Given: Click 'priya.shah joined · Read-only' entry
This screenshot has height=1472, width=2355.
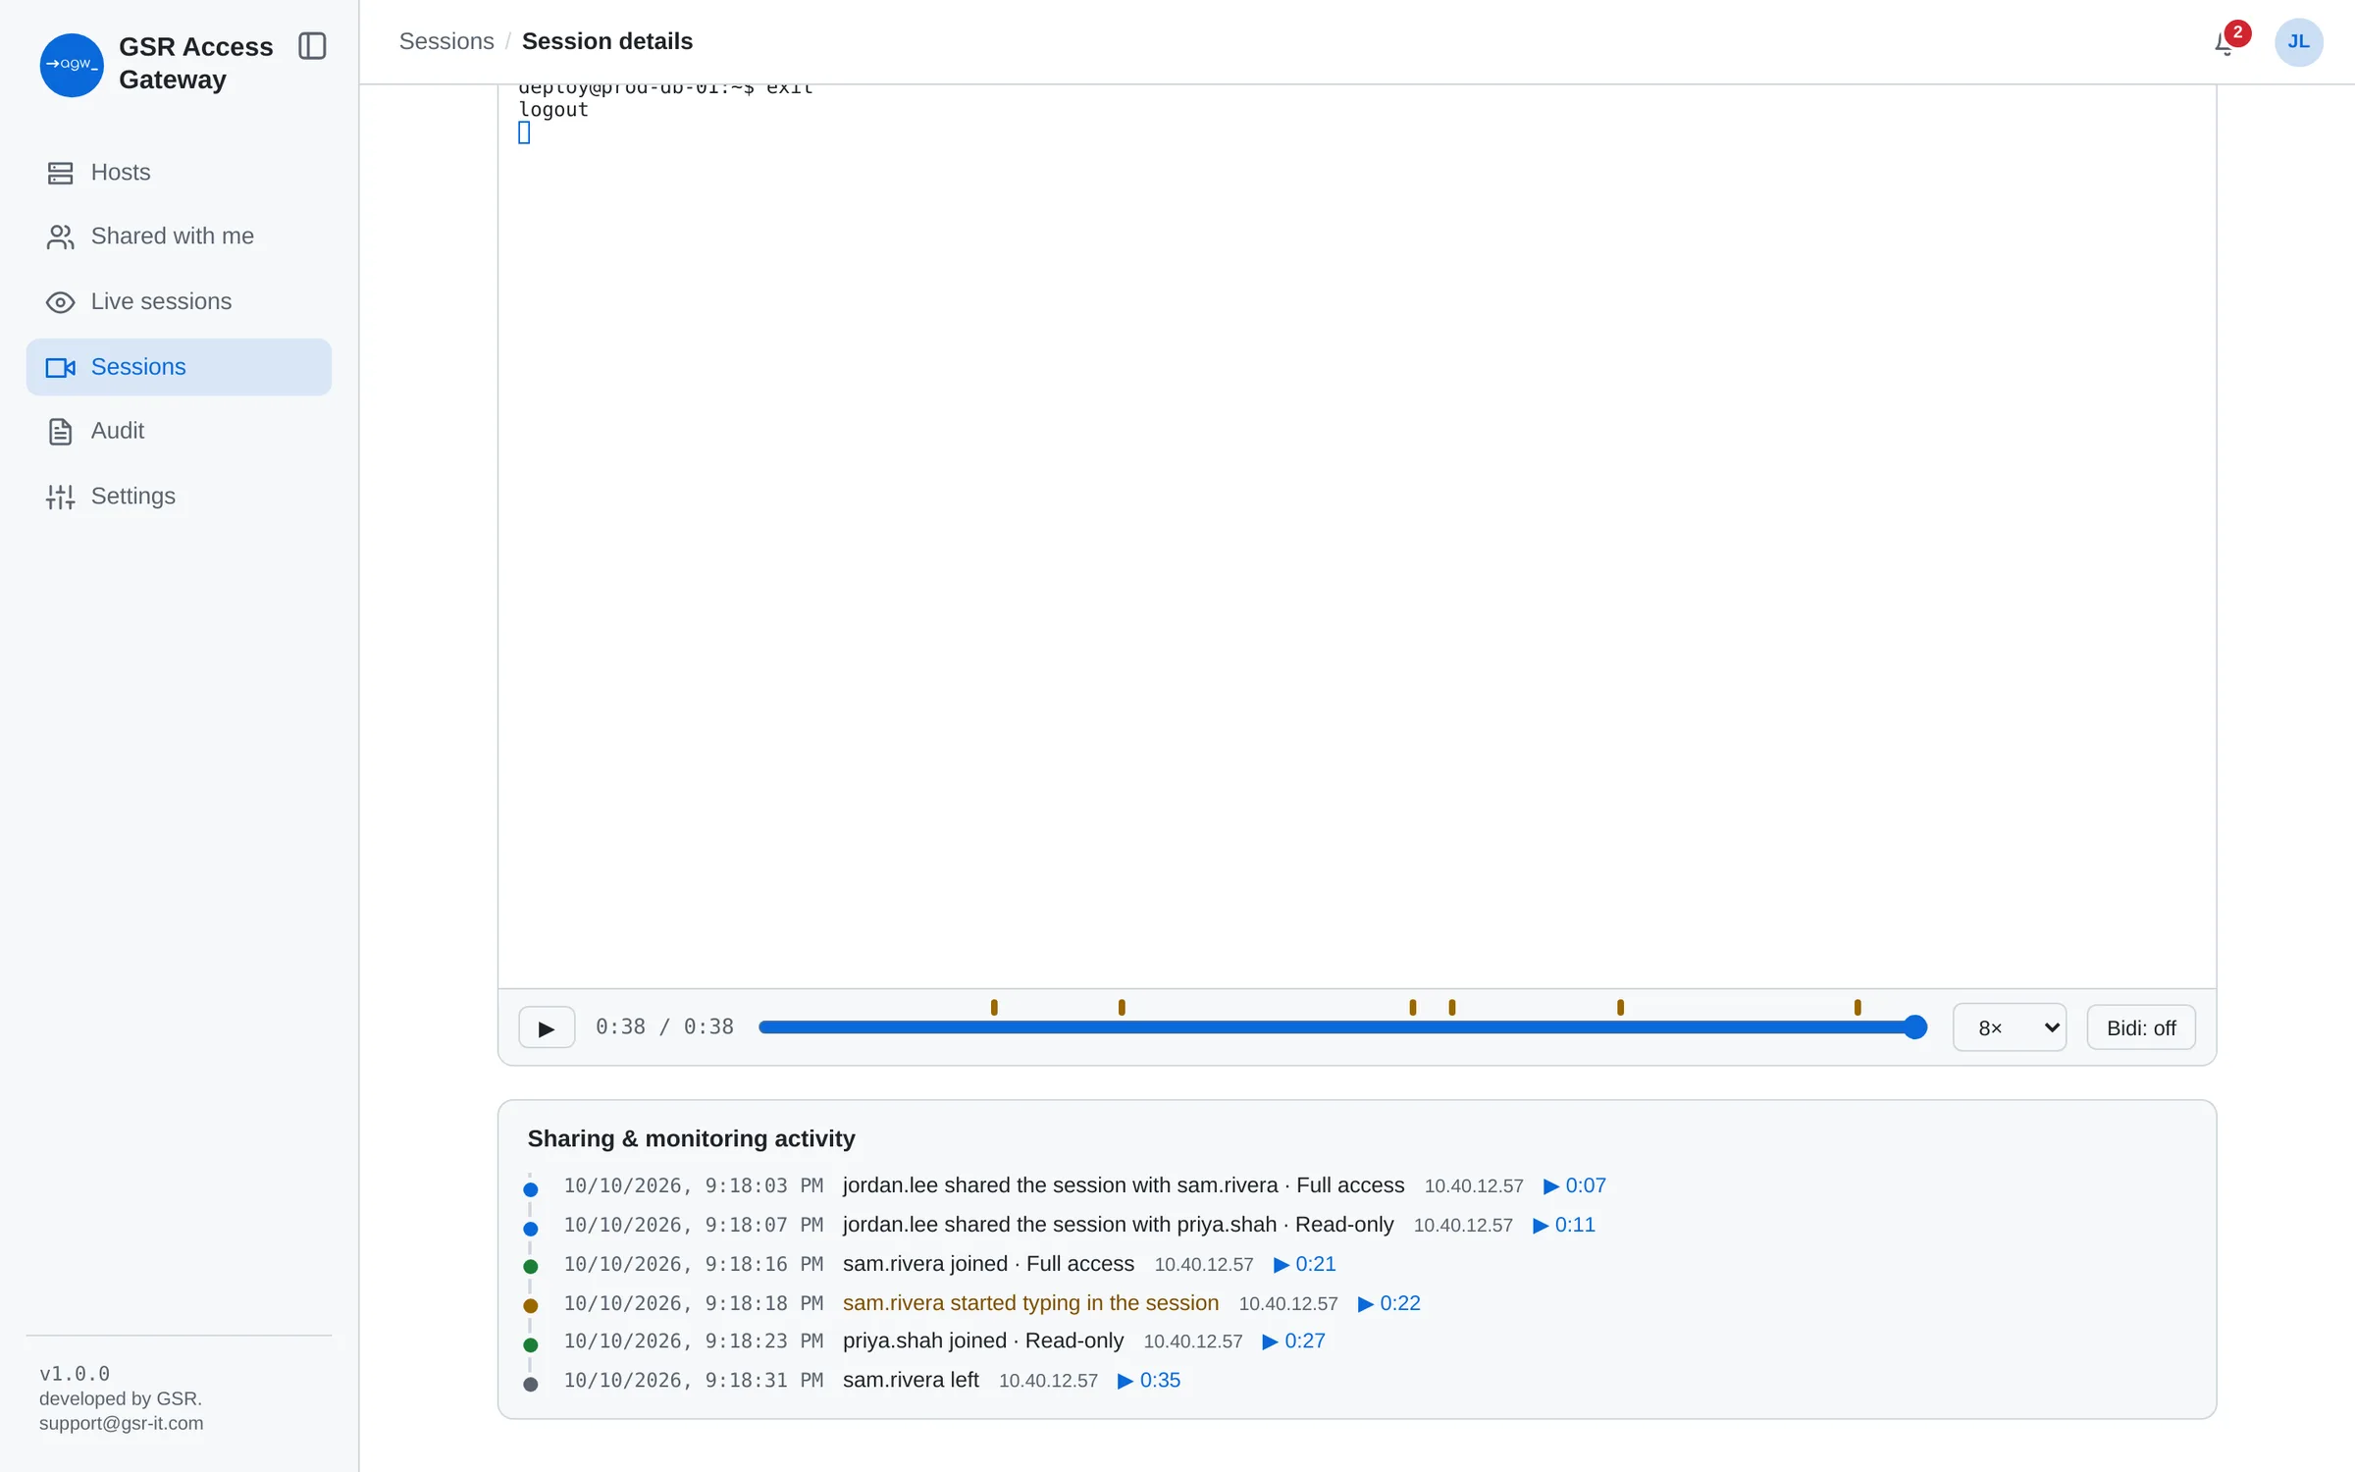Looking at the screenshot, I should (x=983, y=1341).
